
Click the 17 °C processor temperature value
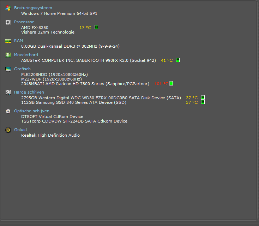85,28
